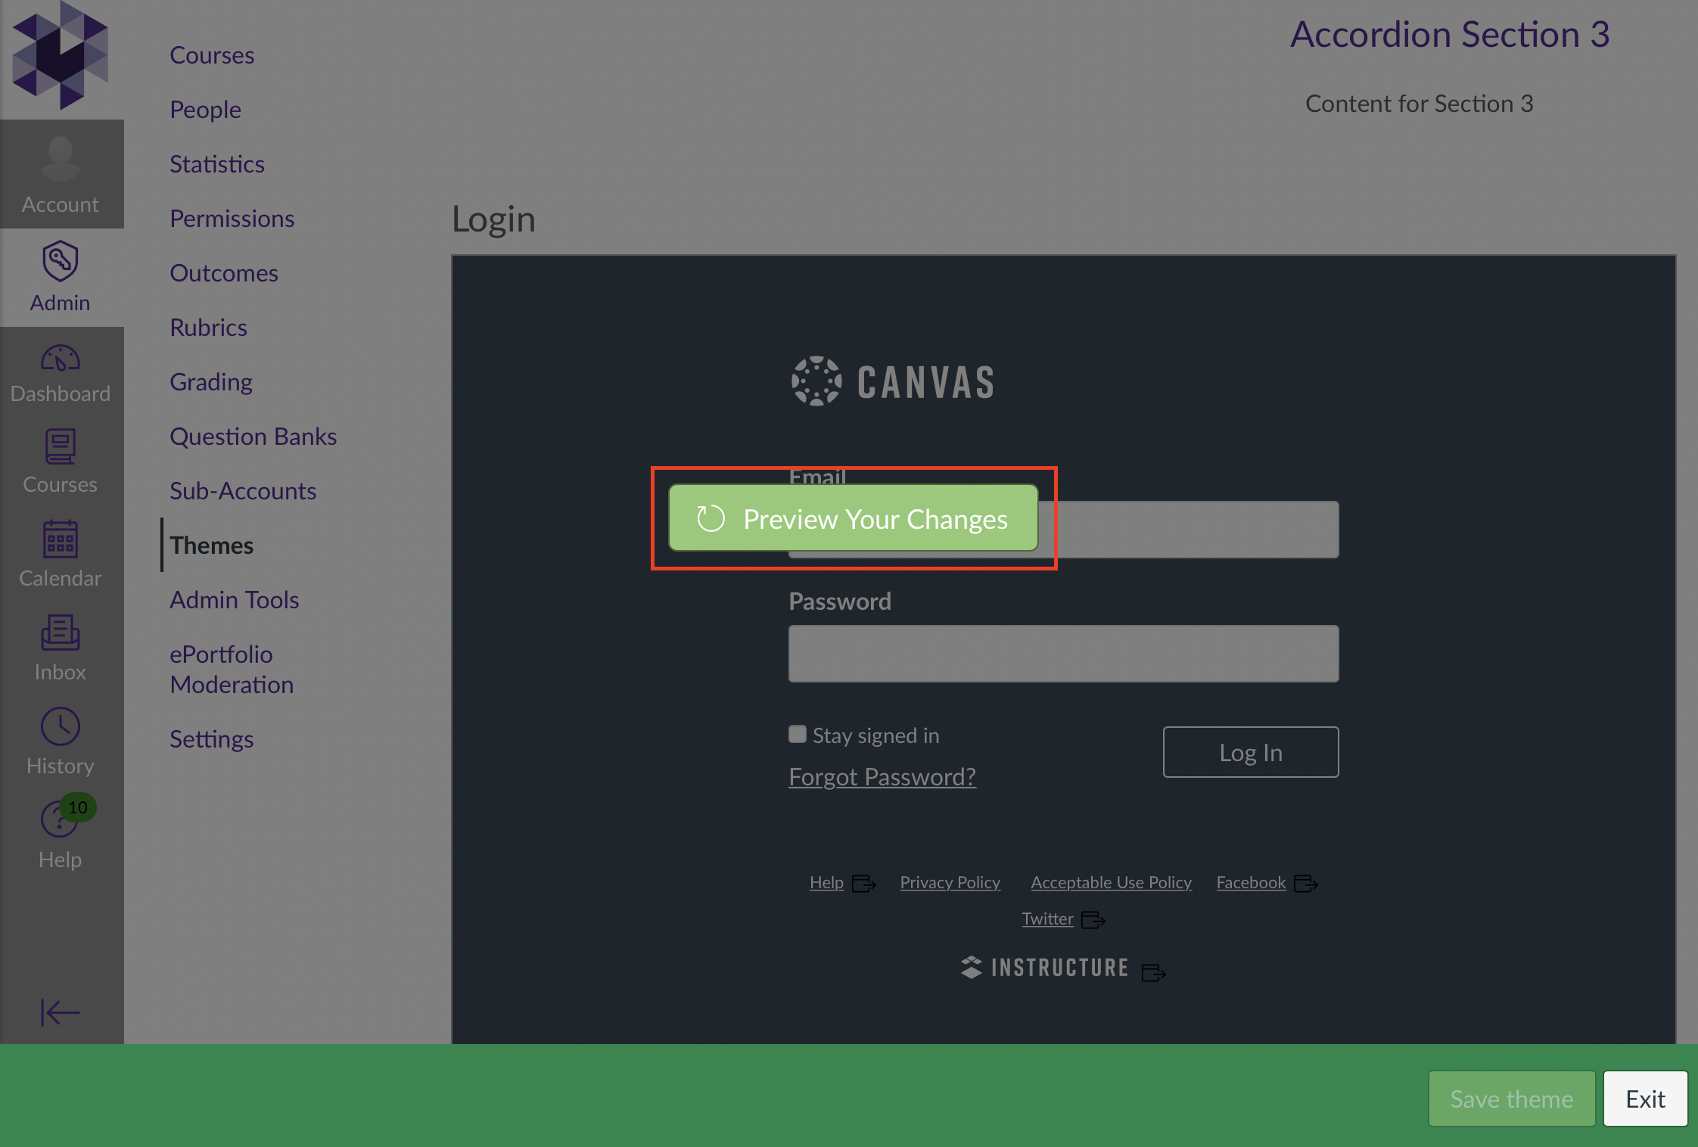
Task: Select the Themes menu item
Action: 212,544
